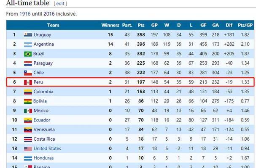Image resolution: width=256 pixels, height=168 pixels.
Task: Click the Paraguay flag icon
Action: [28, 63]
